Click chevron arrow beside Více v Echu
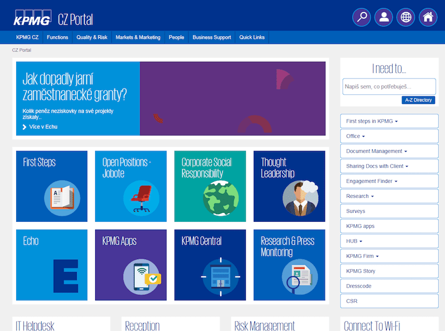Viewport: 445px width, 331px height. pos(24,127)
